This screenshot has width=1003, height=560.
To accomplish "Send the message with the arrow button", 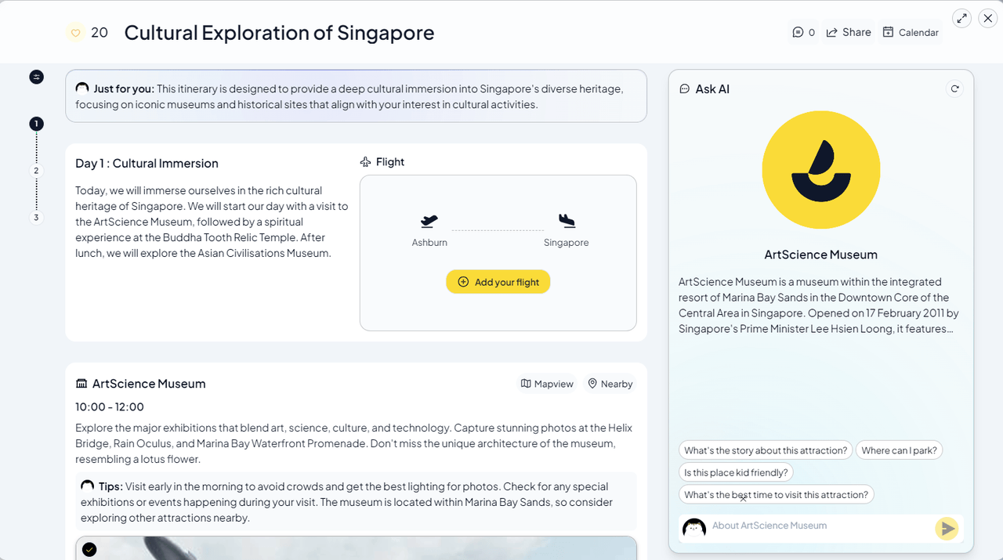I will (947, 529).
